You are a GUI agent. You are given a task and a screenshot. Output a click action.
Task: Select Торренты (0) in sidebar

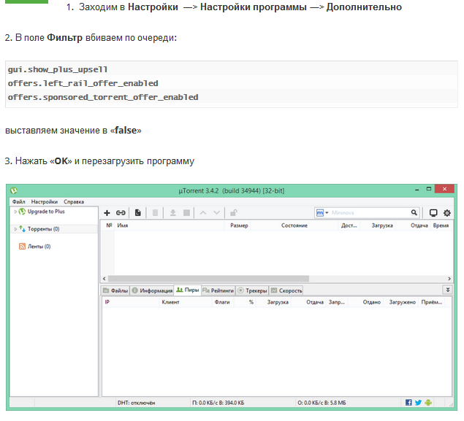44,229
